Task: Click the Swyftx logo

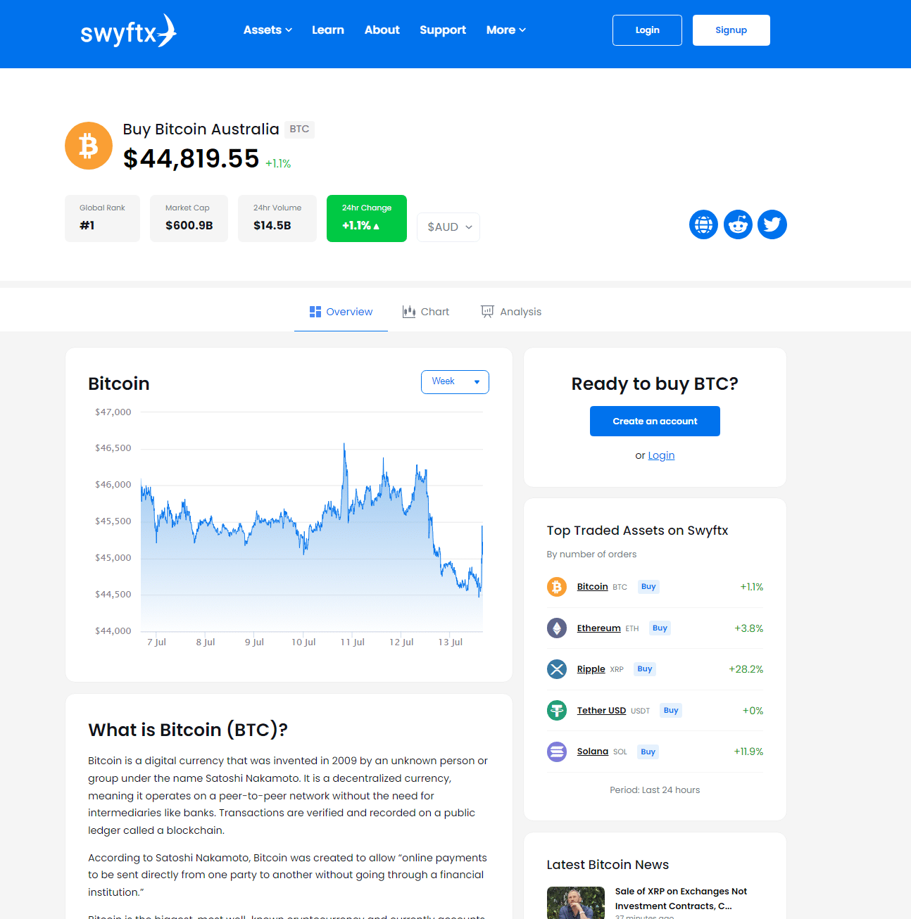Action: pos(128,31)
